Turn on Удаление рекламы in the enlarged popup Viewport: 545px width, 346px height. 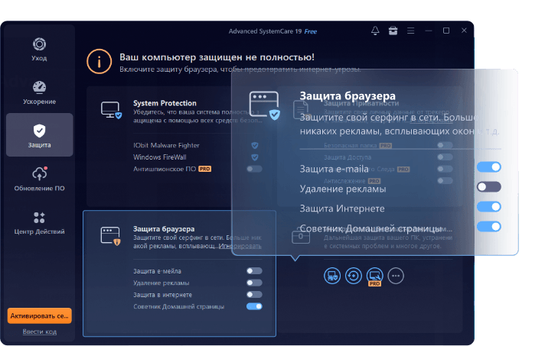tap(489, 187)
